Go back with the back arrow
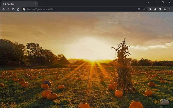Image resolution: width=173 pixels, height=108 pixels. (4, 9)
